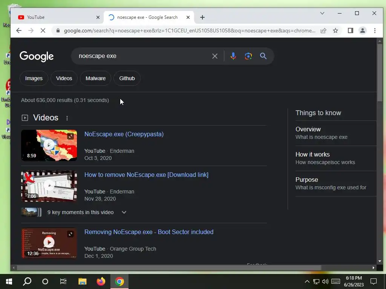Open volume control tray icon
Image resolution: width=386 pixels, height=289 pixels.
click(x=325, y=281)
